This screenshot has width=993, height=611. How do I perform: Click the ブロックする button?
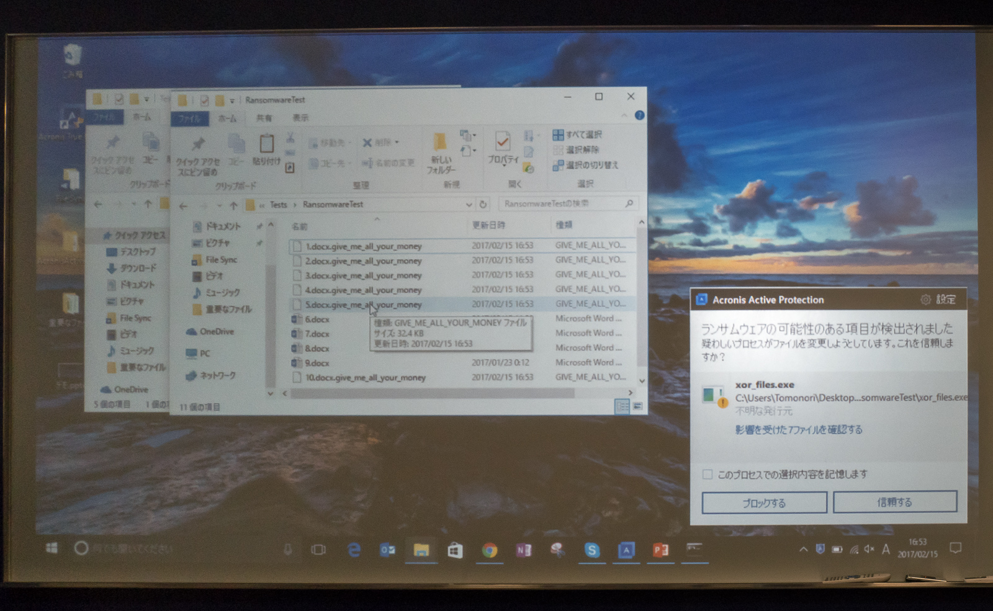click(x=764, y=502)
